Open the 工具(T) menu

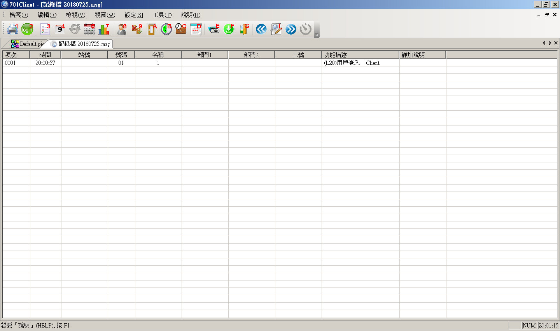(x=162, y=15)
